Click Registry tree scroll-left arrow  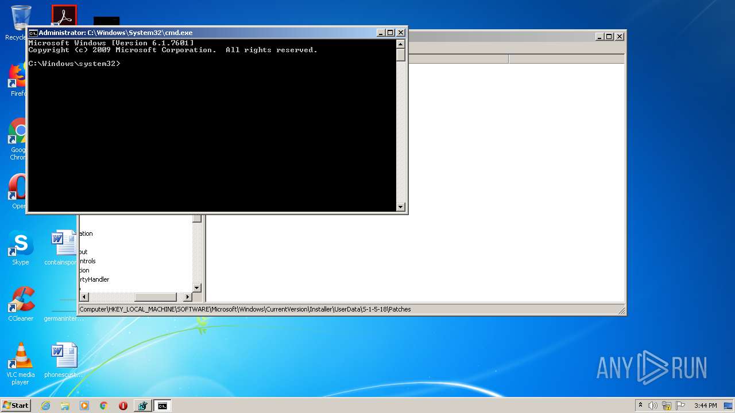[x=84, y=297]
